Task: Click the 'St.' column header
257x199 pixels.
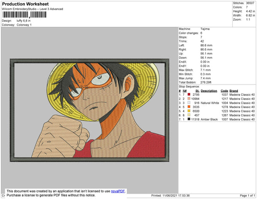Action: click(197, 91)
